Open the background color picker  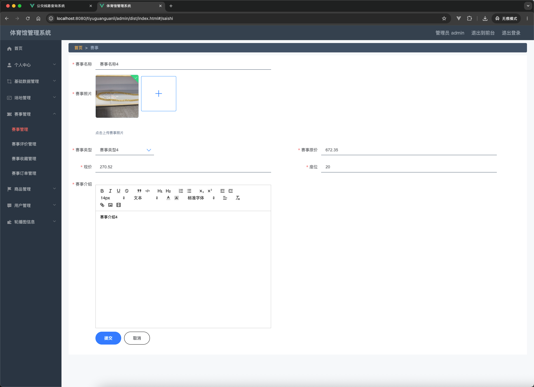pyautogui.click(x=177, y=198)
